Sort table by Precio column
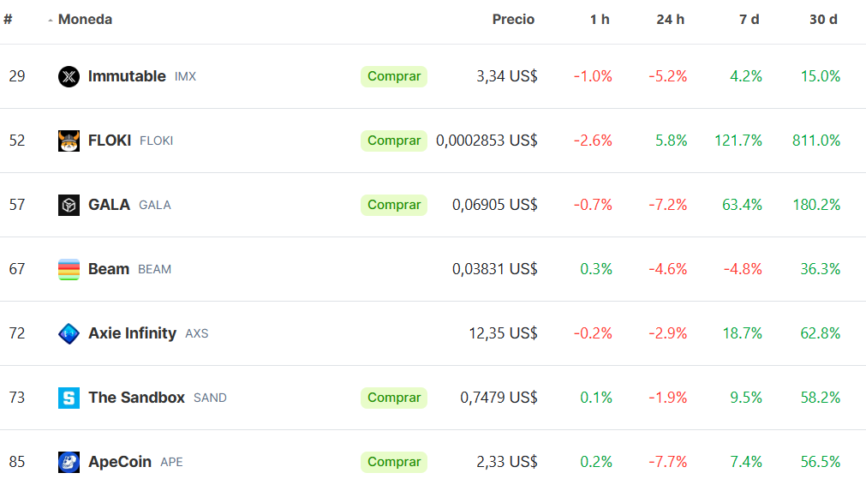Image resolution: width=866 pixels, height=491 pixels. [x=513, y=20]
